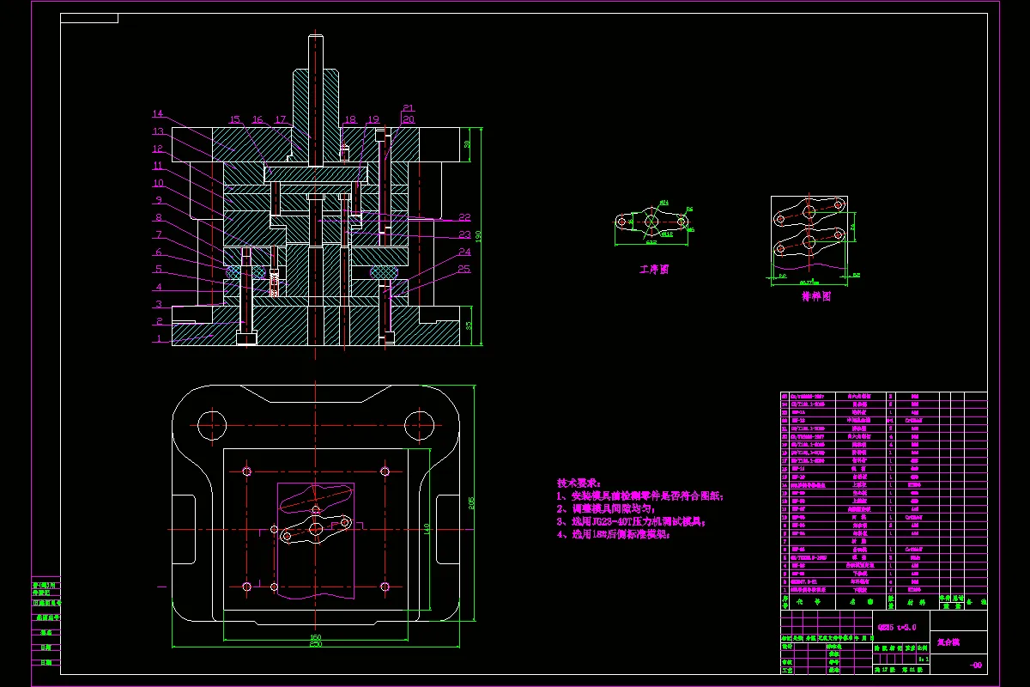The image size is (1030, 687).
Task: Click part callout number 23
Action: pos(464,234)
